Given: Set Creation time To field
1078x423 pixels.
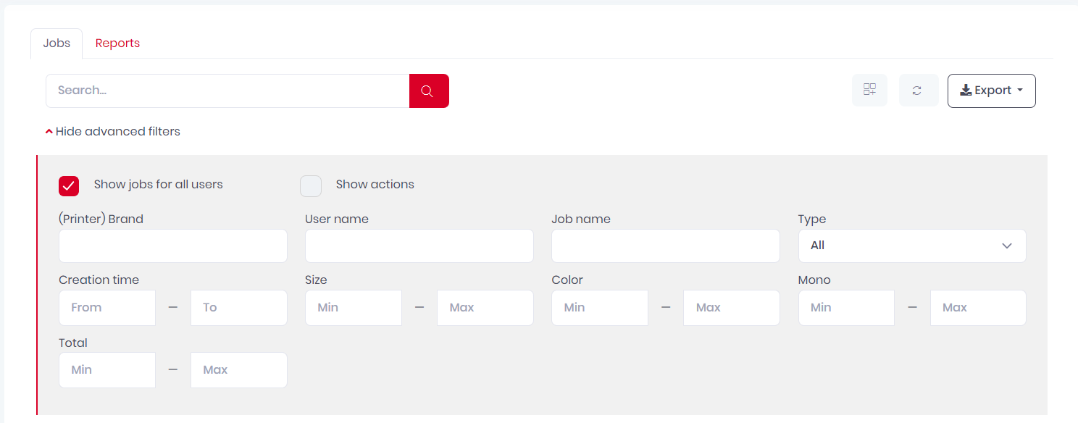Looking at the screenshot, I should 239,308.
